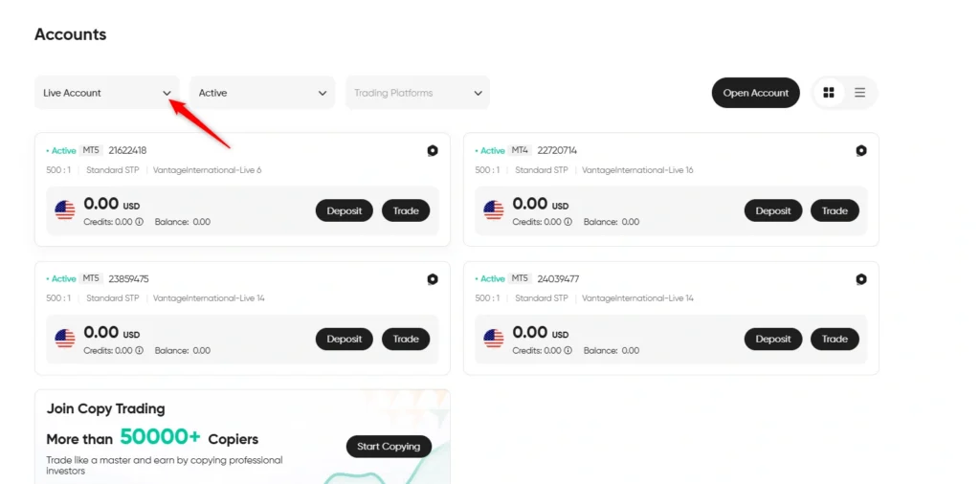Open settings icon for account 24039477

pos(861,279)
